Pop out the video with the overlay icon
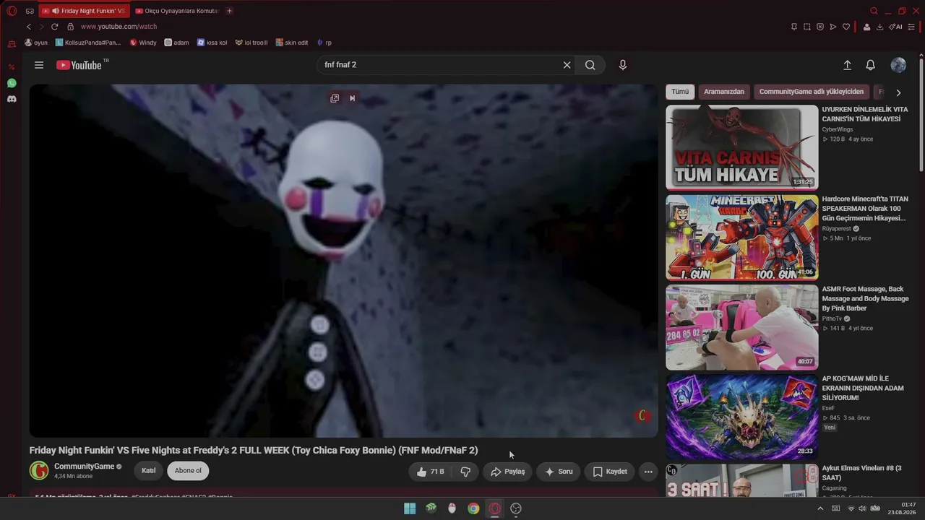The height and width of the screenshot is (520, 925). [335, 98]
